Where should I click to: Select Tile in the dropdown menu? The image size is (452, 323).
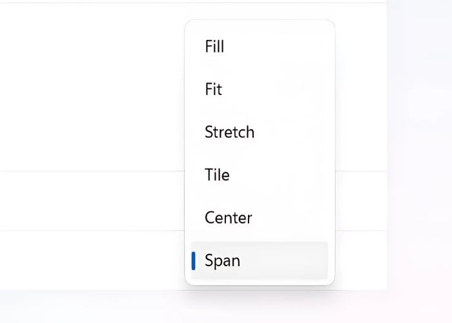[x=217, y=175]
